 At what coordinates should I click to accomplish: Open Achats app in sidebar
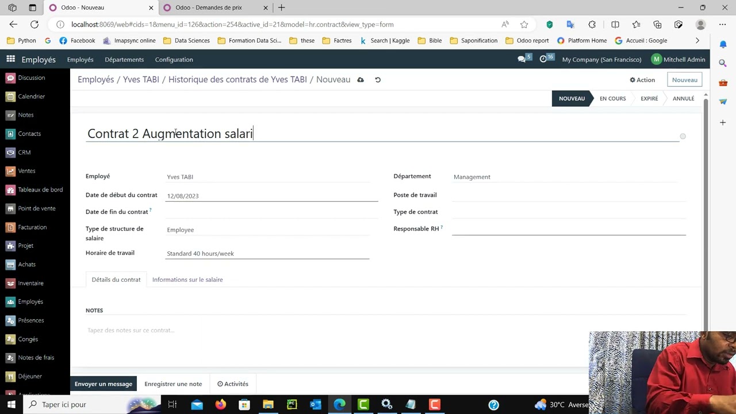tap(21, 264)
